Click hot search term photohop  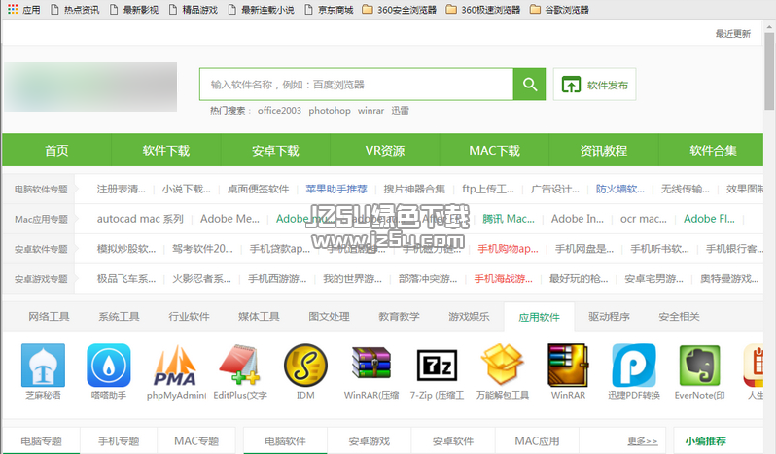click(330, 110)
